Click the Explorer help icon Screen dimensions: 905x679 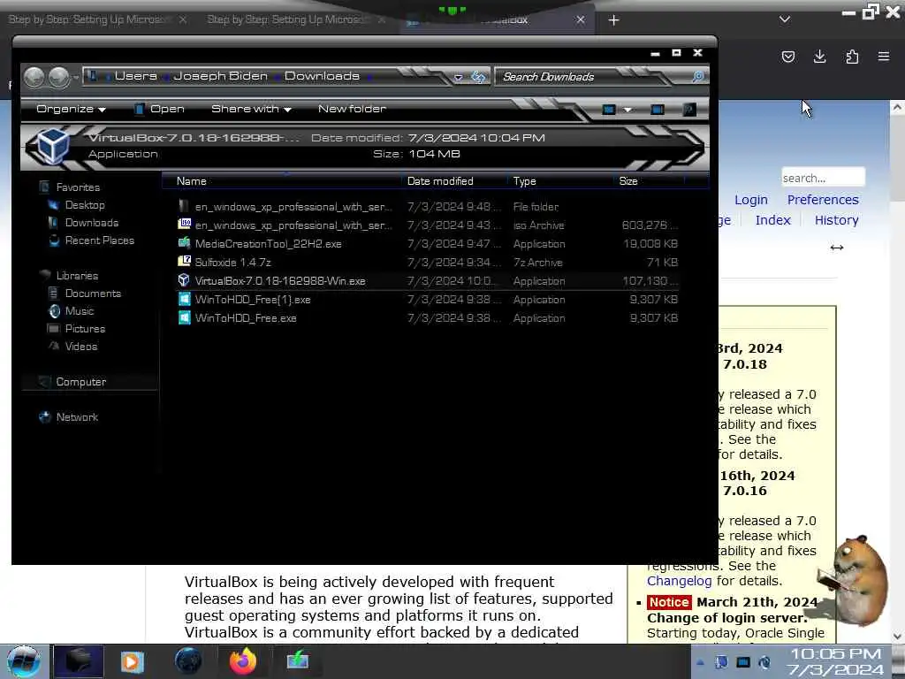(x=689, y=110)
